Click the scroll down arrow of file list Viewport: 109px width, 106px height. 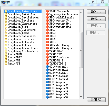(81, 97)
